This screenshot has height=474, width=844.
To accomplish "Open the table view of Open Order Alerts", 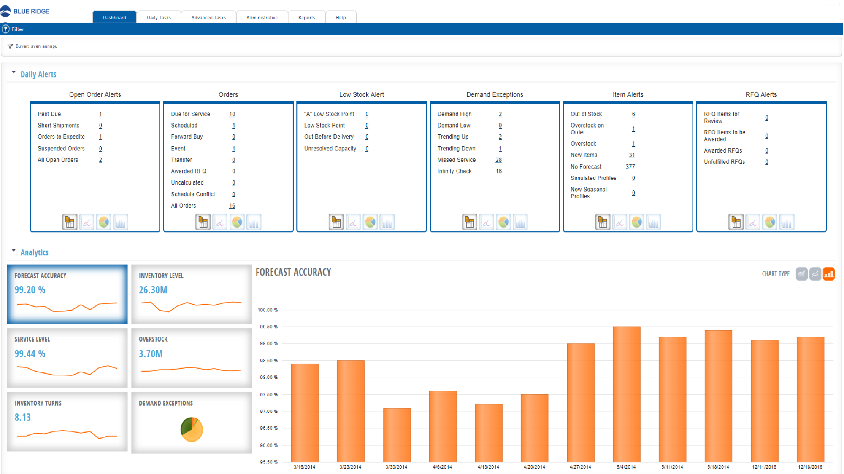I will click(x=70, y=222).
